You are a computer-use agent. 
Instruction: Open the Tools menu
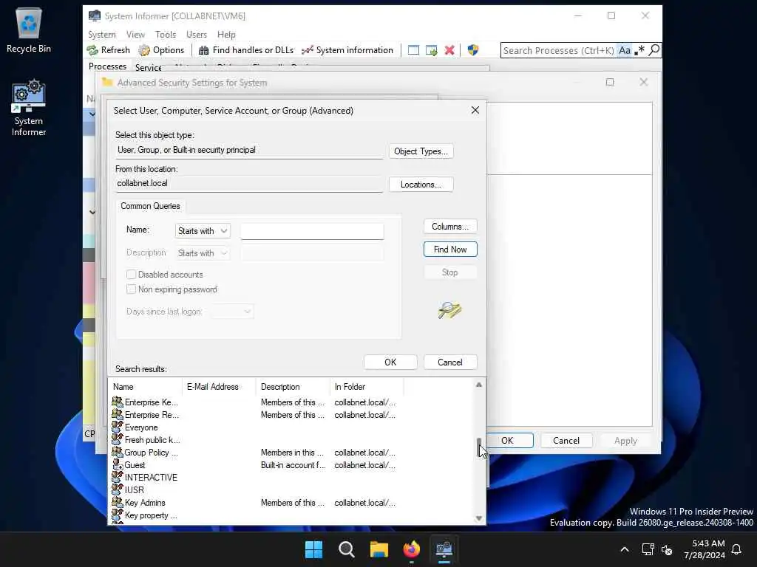[166, 34]
